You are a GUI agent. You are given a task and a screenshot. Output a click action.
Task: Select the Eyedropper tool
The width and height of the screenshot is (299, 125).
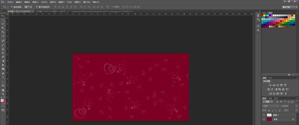(x=3, y=36)
